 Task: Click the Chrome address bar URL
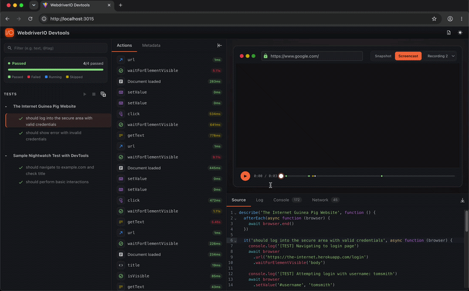(72, 19)
